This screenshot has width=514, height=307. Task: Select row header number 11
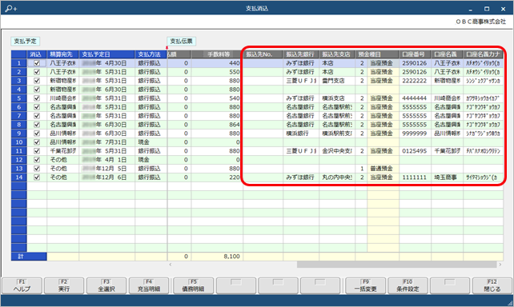tap(19, 151)
